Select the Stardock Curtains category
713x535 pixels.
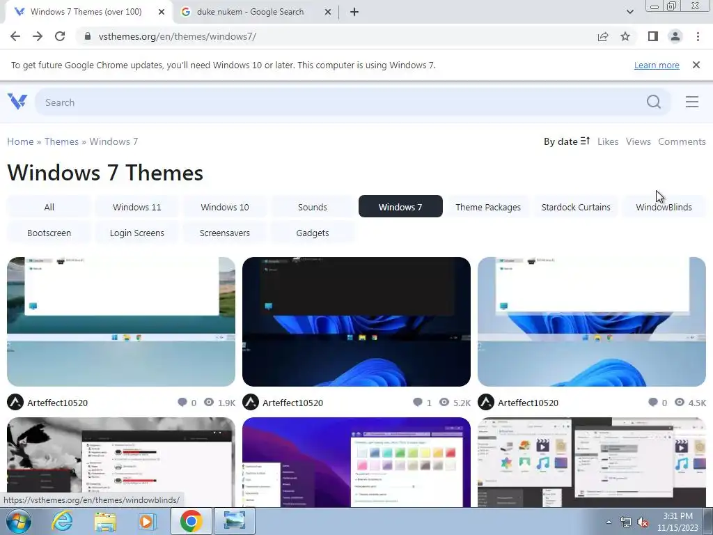point(576,207)
